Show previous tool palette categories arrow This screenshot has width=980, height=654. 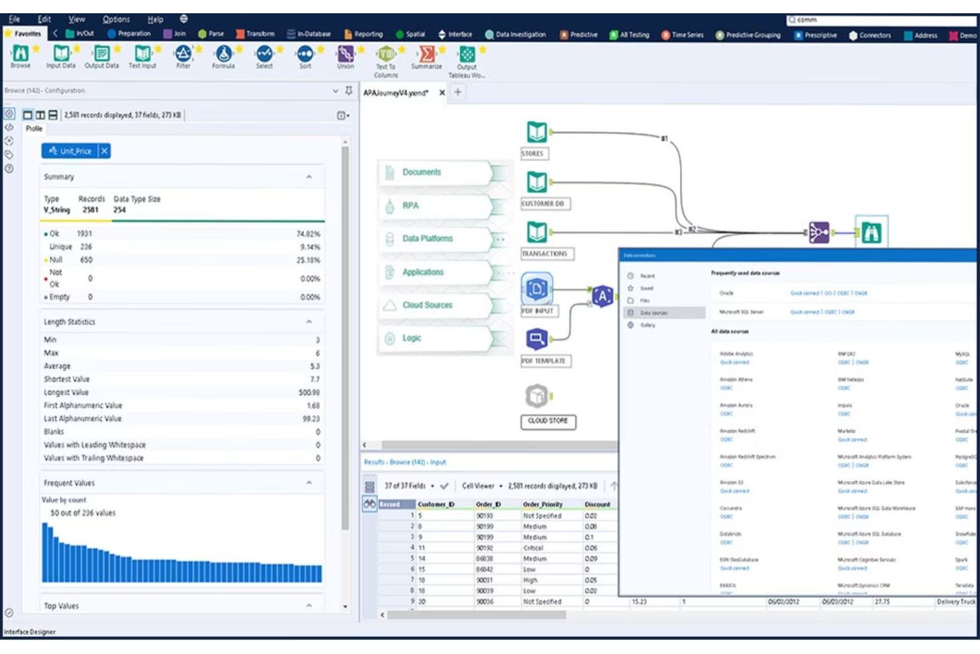[56, 33]
